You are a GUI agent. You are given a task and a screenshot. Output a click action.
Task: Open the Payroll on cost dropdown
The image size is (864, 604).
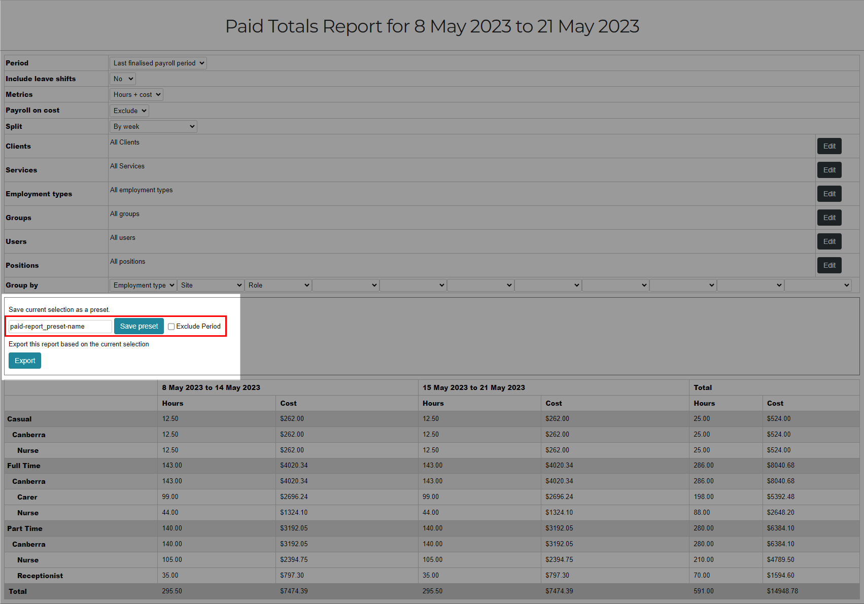coord(129,111)
